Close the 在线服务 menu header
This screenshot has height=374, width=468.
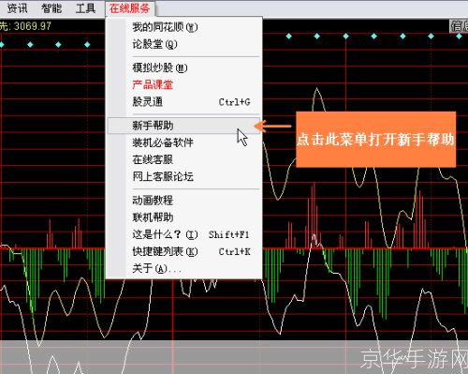point(129,8)
